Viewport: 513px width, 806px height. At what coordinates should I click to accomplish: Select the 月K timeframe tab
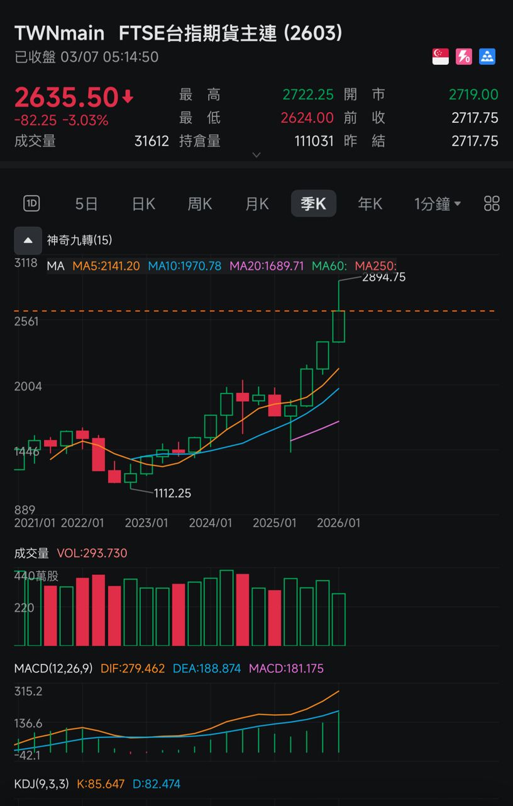(x=256, y=203)
